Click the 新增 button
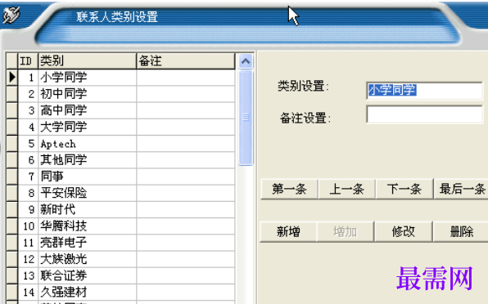 pos(288,231)
